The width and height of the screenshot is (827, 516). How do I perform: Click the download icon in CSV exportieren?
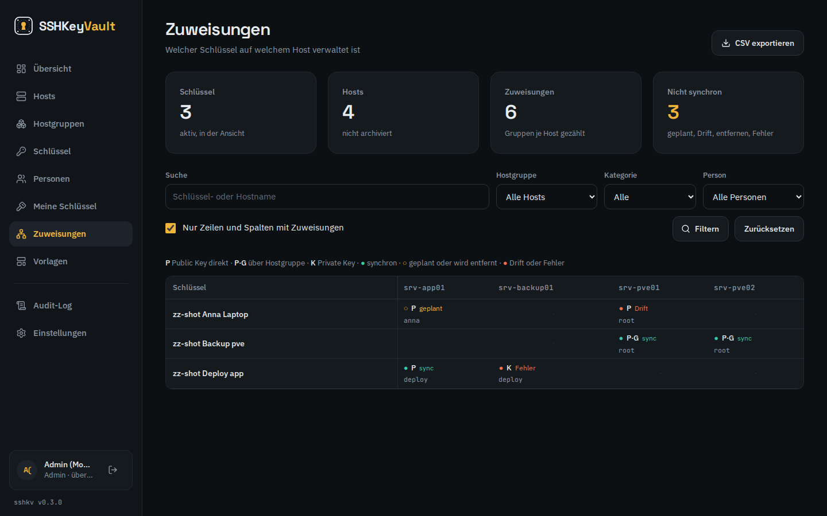pos(726,43)
